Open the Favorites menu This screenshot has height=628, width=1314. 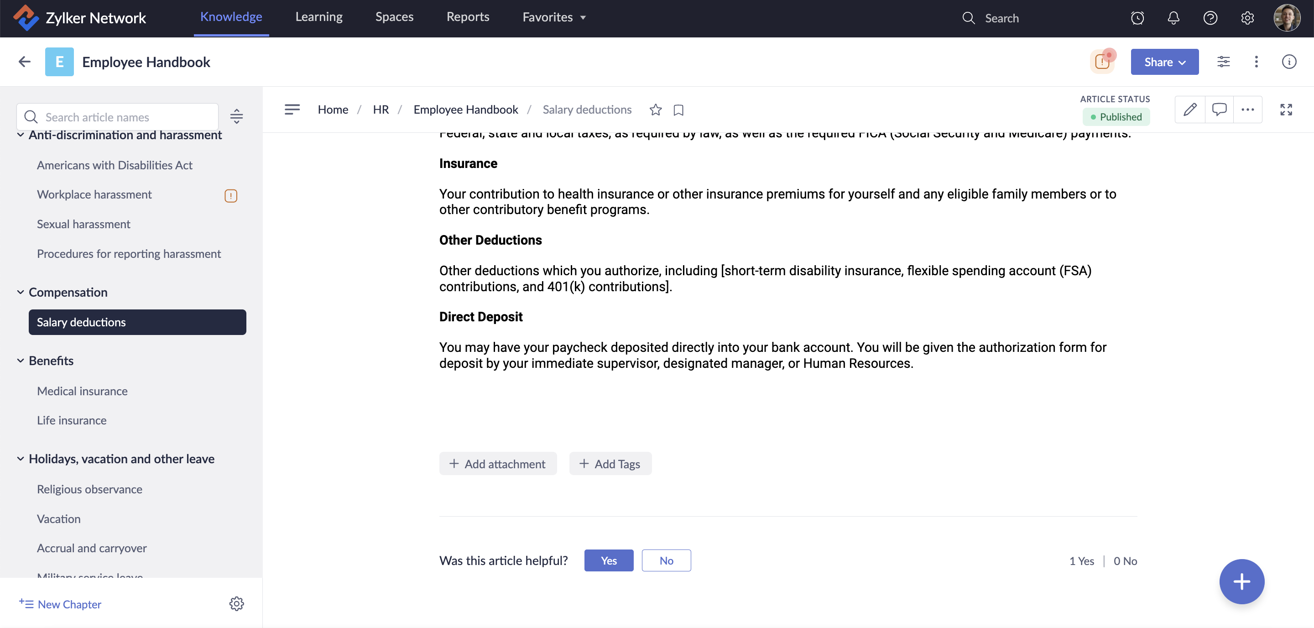(553, 17)
